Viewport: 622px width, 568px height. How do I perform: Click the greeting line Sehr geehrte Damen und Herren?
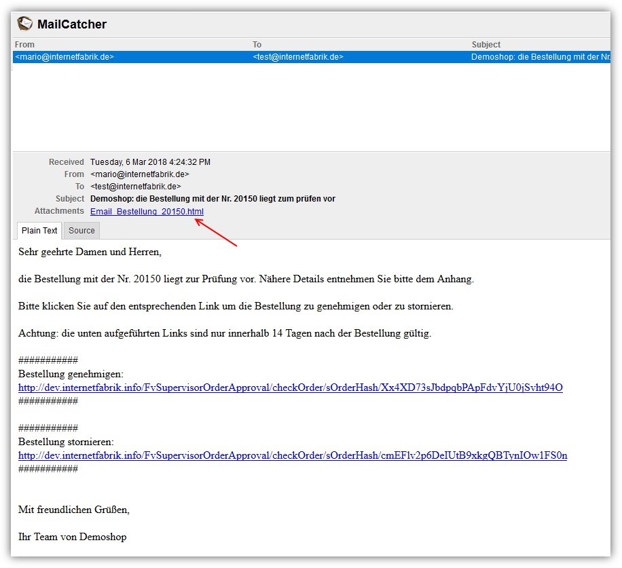pyautogui.click(x=90, y=252)
